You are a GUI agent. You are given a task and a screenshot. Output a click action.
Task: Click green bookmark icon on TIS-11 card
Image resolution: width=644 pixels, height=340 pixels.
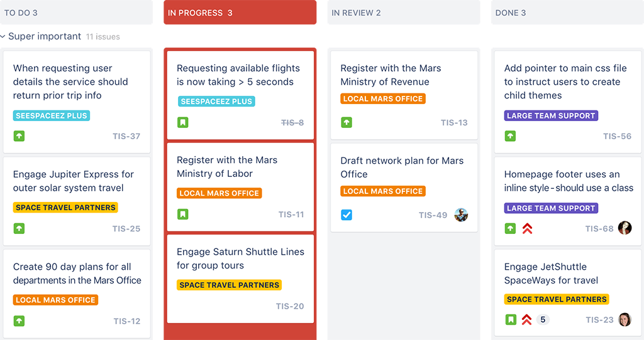(x=183, y=215)
